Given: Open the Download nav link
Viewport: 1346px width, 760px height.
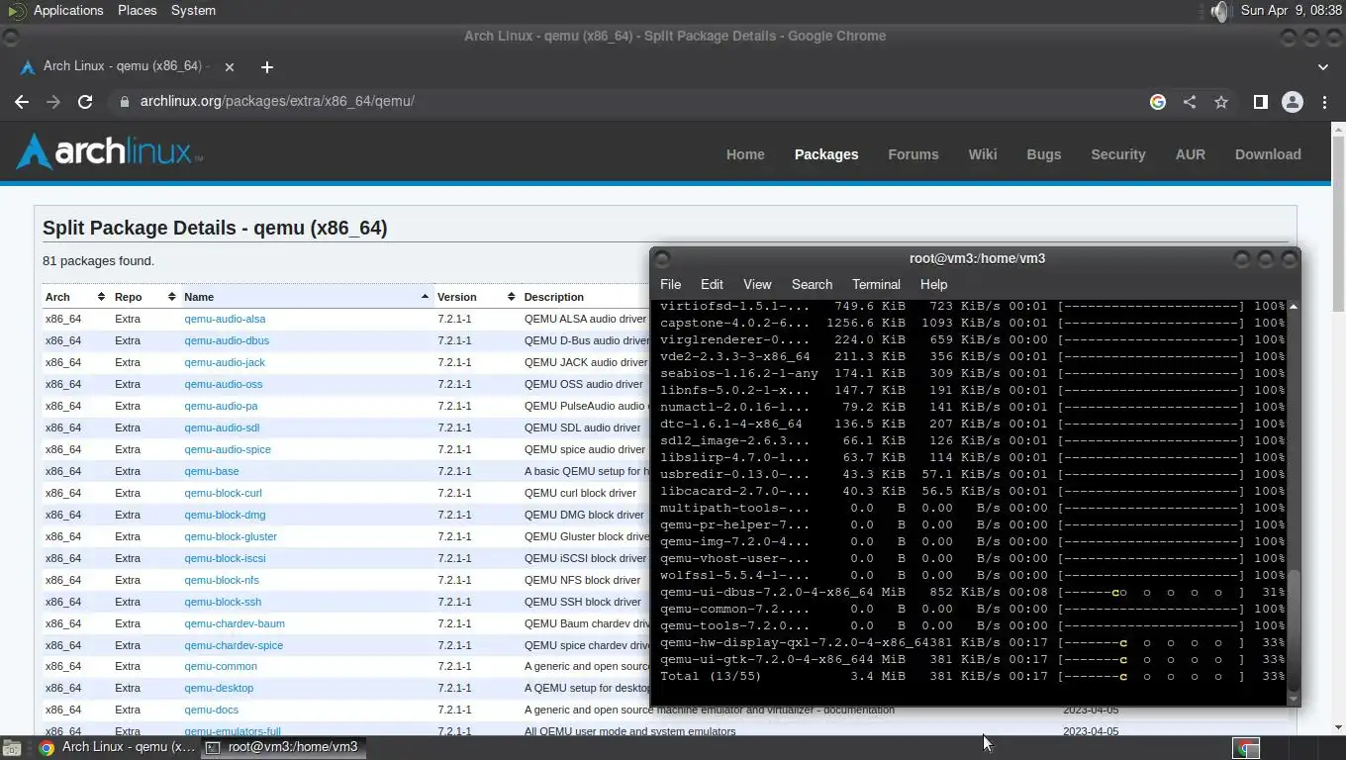Looking at the screenshot, I should [1268, 154].
